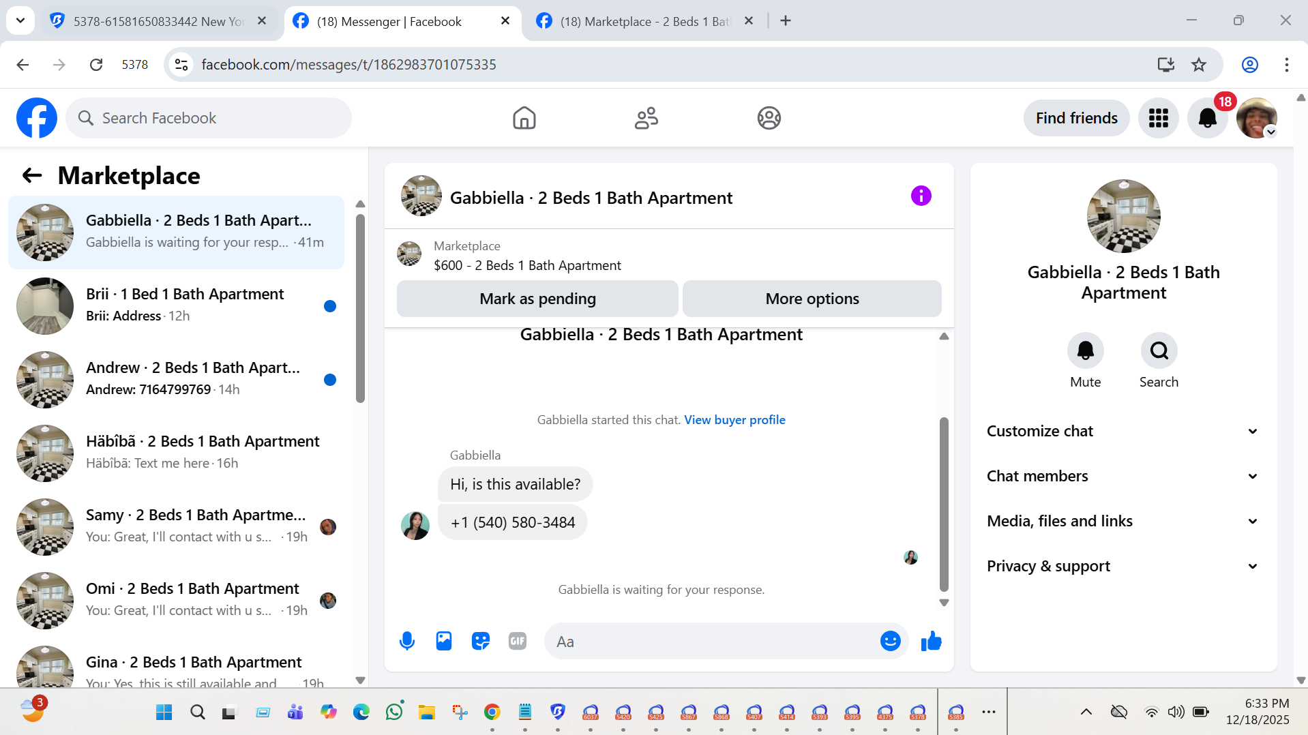Open Windows taskbar search
The width and height of the screenshot is (1308, 735).
click(x=198, y=712)
